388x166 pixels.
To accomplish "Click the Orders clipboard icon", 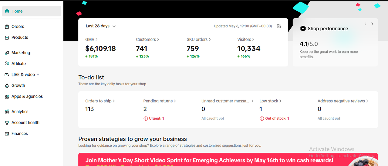I will point(7,27).
